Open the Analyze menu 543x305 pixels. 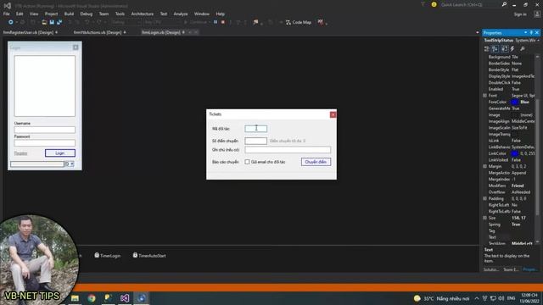(x=181, y=14)
